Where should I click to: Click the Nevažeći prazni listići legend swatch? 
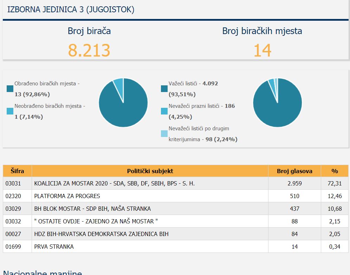(164, 111)
